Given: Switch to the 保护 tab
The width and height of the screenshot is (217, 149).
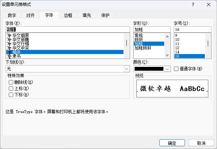Looking at the screenshot, I should 105,15.
